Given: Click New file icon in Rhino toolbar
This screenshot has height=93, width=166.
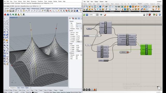Looking at the screenshot, I should coord(5,11).
